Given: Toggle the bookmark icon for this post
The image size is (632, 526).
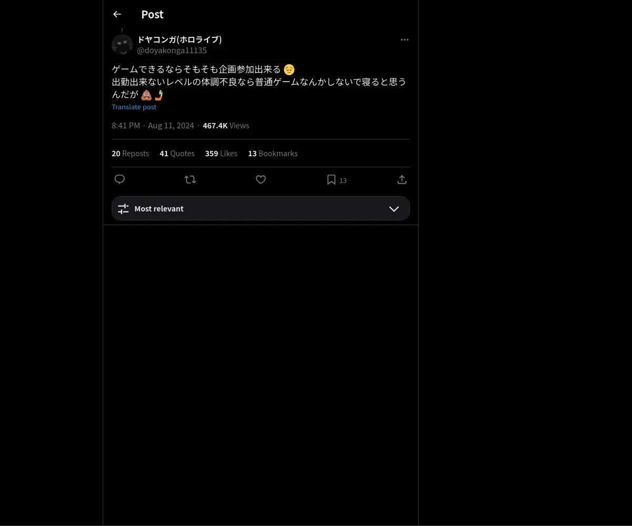Looking at the screenshot, I should [x=331, y=179].
